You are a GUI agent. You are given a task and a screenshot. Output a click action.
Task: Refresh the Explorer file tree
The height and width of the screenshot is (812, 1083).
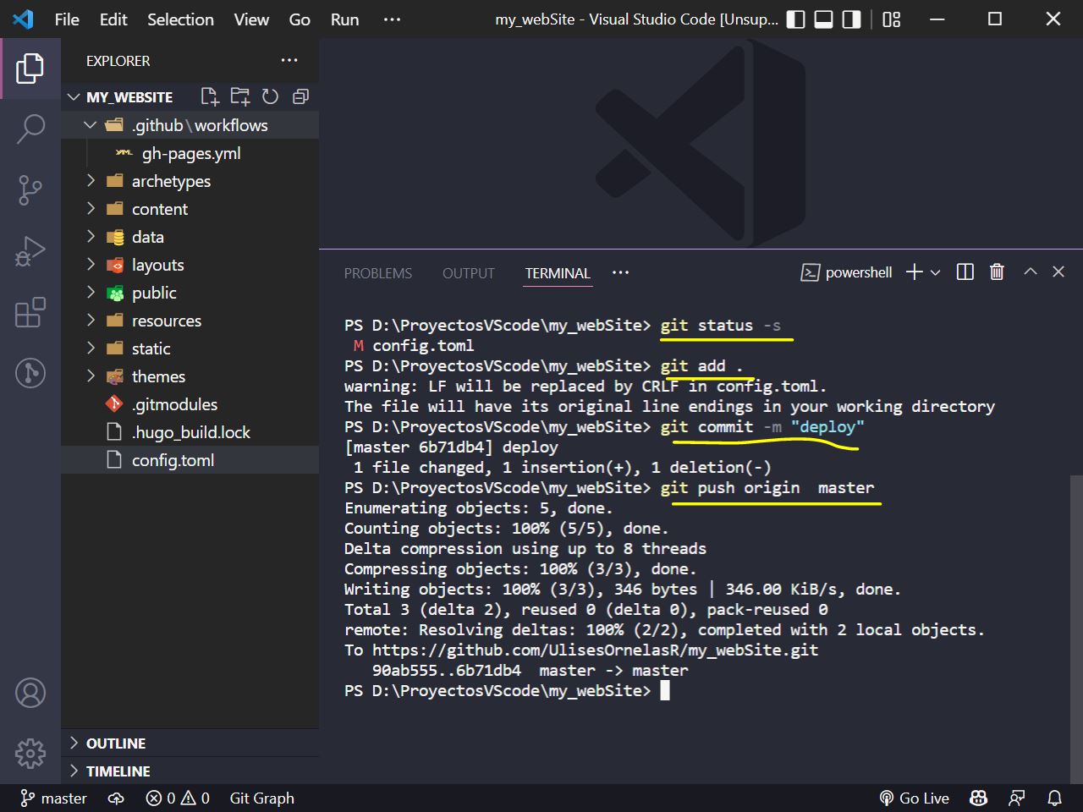click(270, 96)
